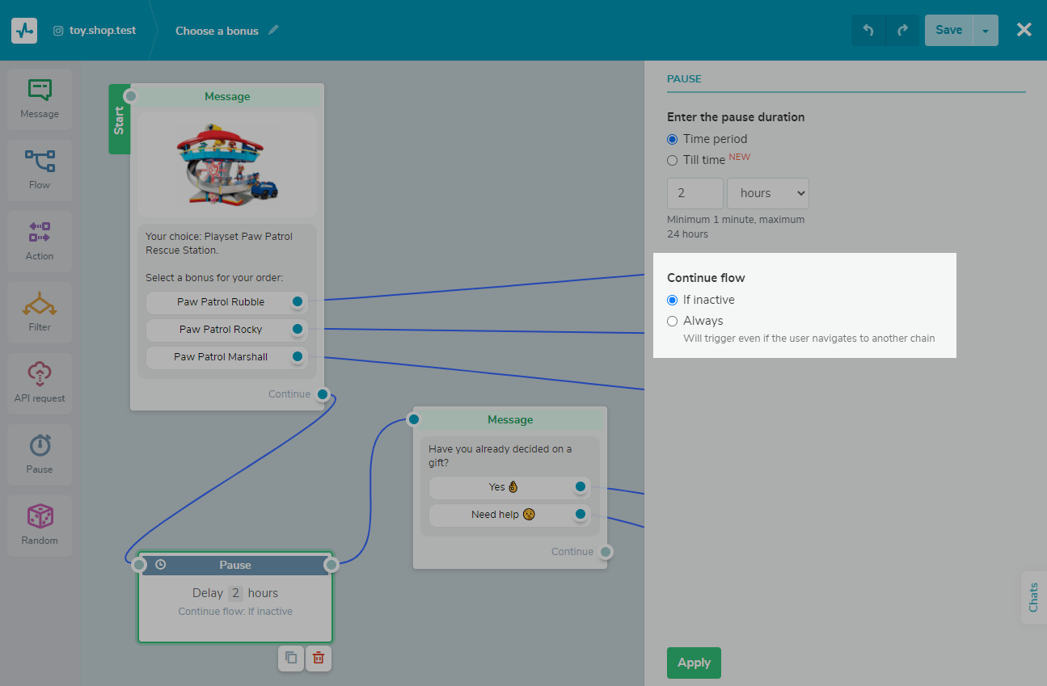Viewport: 1047px width, 686px height.
Task: Choose the Filter element icon
Action: pyautogui.click(x=40, y=312)
